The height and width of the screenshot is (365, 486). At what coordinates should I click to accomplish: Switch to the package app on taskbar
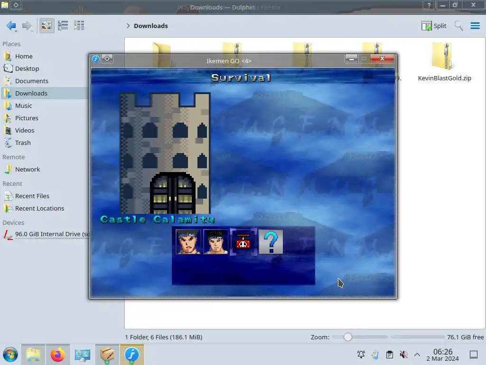pyautogui.click(x=107, y=355)
